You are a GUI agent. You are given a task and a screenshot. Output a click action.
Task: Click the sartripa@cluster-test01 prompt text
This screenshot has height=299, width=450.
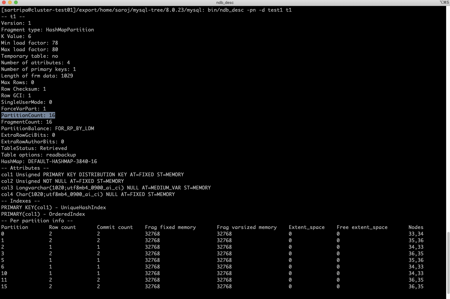[39, 10]
